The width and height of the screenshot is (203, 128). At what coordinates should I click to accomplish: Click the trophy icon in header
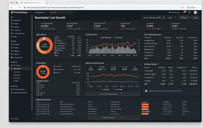[189, 12]
